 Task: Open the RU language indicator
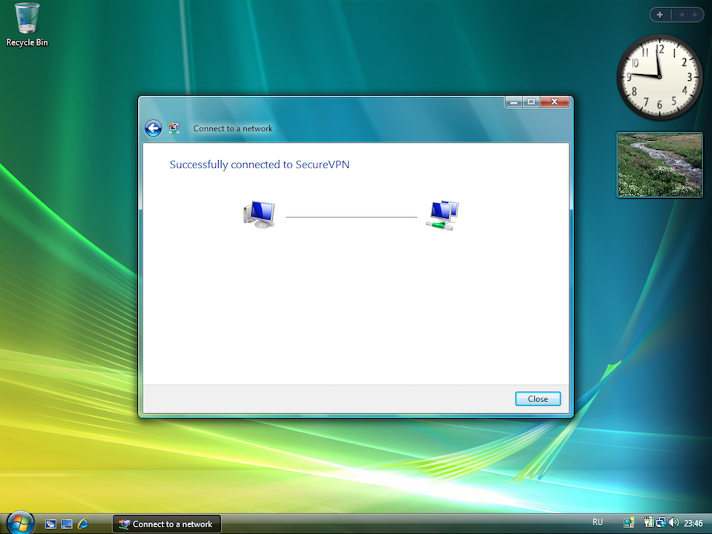tap(598, 523)
